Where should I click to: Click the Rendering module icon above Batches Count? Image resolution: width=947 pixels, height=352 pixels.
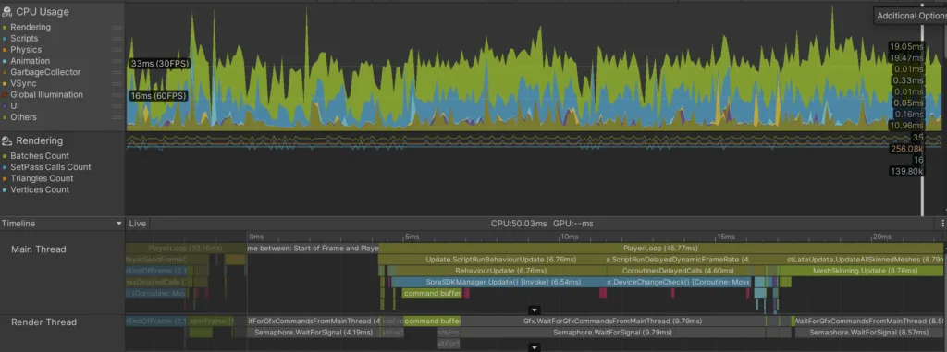click(x=6, y=140)
